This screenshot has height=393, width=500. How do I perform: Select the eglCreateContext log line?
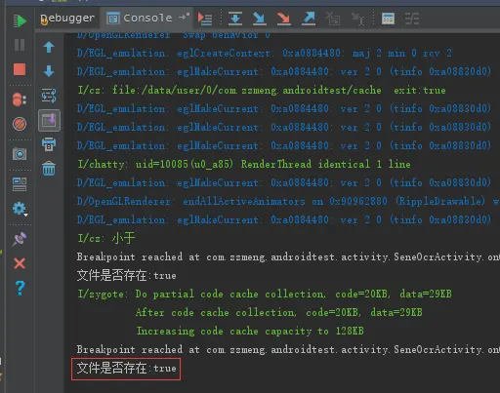point(265,53)
